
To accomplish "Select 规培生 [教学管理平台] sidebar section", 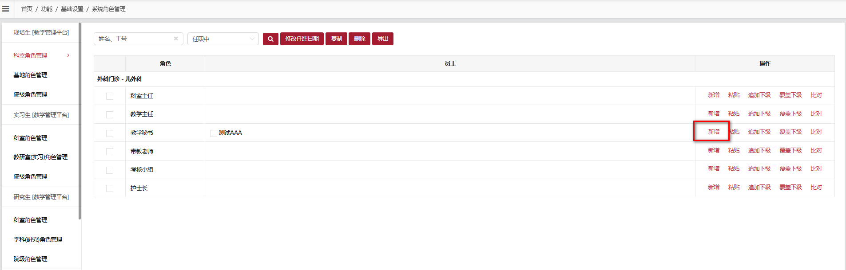I will tap(41, 32).
